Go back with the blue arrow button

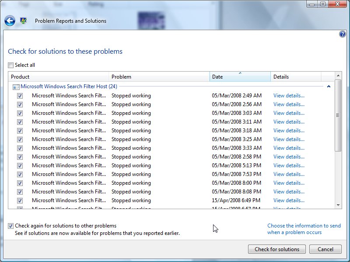click(10, 21)
